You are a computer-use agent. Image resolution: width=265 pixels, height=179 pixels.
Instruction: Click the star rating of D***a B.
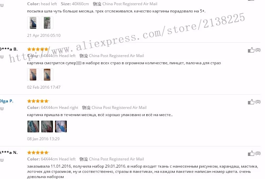click(38, 49)
